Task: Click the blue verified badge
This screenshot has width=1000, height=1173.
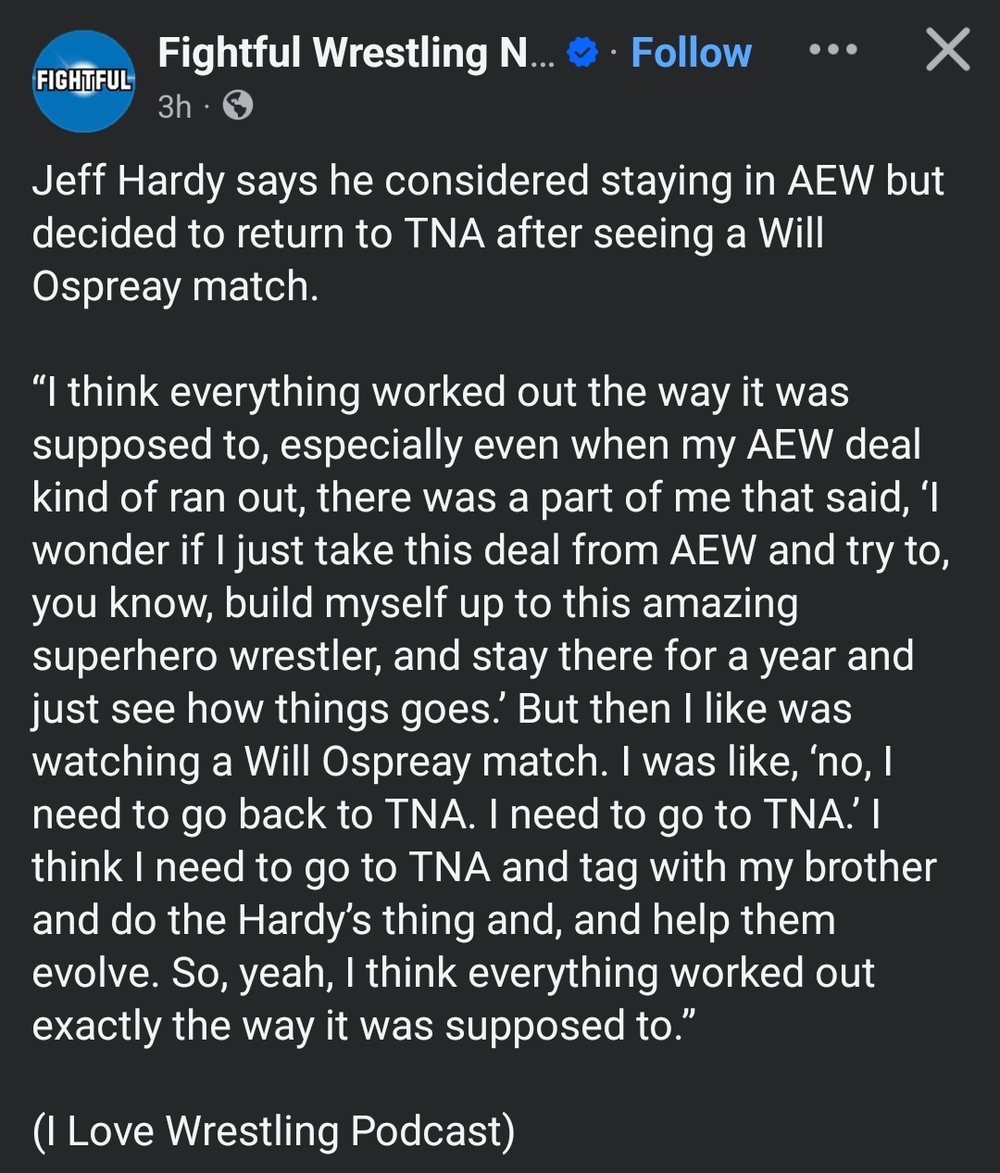Action: pos(581,54)
